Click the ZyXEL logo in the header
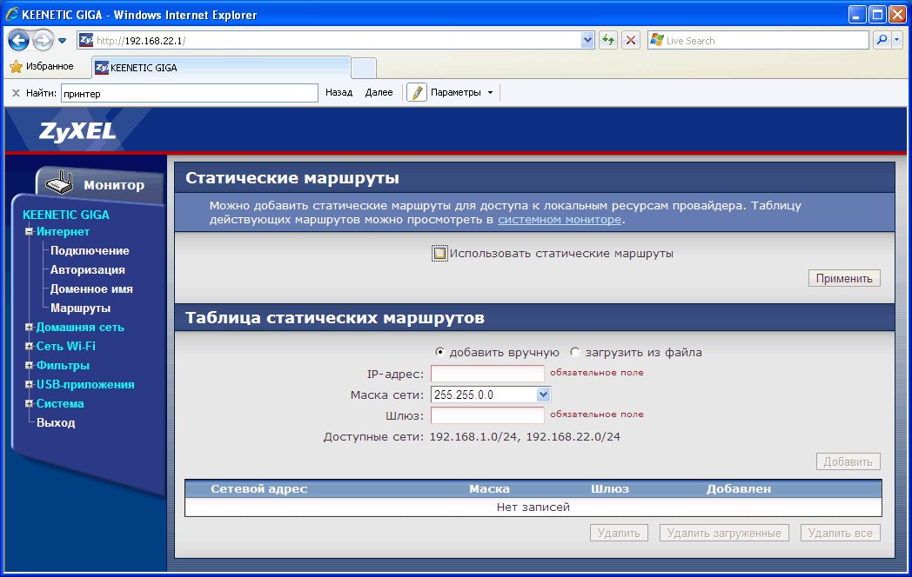Viewport: 912px width, 577px height. pyautogui.click(x=77, y=132)
